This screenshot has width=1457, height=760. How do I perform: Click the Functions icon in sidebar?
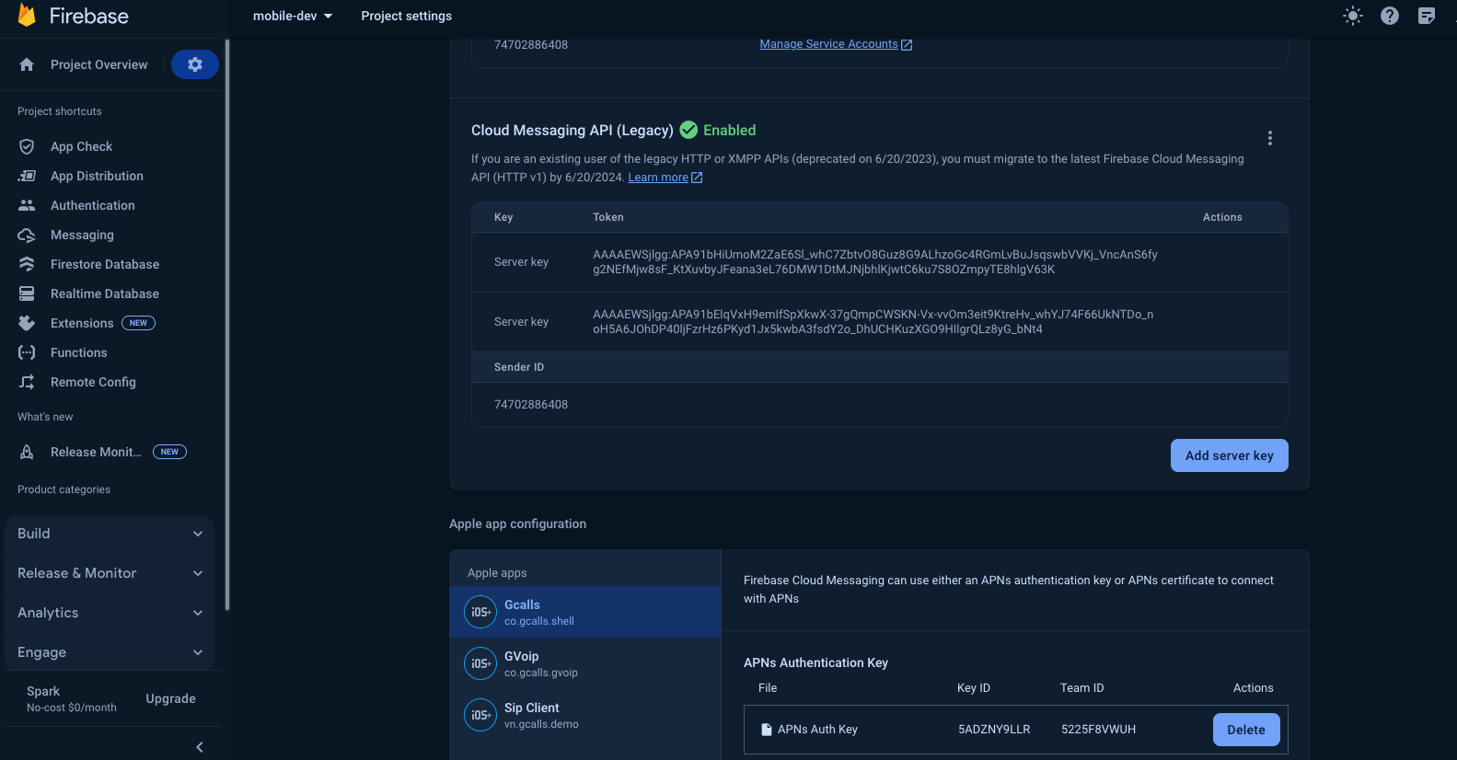click(27, 352)
